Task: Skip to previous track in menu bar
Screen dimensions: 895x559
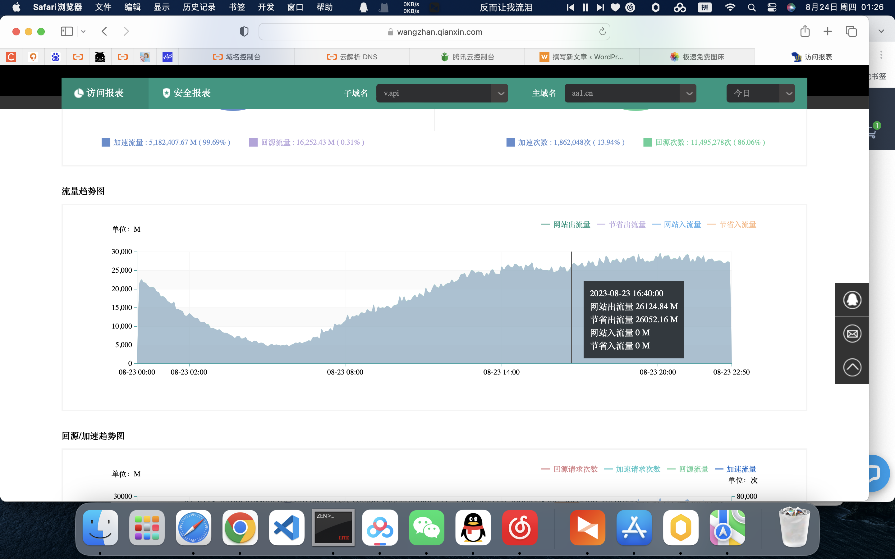Action: [x=571, y=7]
